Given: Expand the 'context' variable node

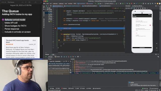Looking at the screenshot, I should tap(73, 66).
